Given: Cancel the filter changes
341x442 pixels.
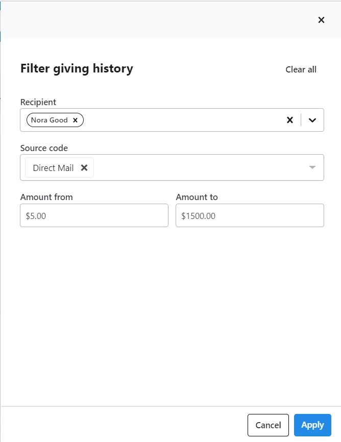Looking at the screenshot, I should [268, 425].
